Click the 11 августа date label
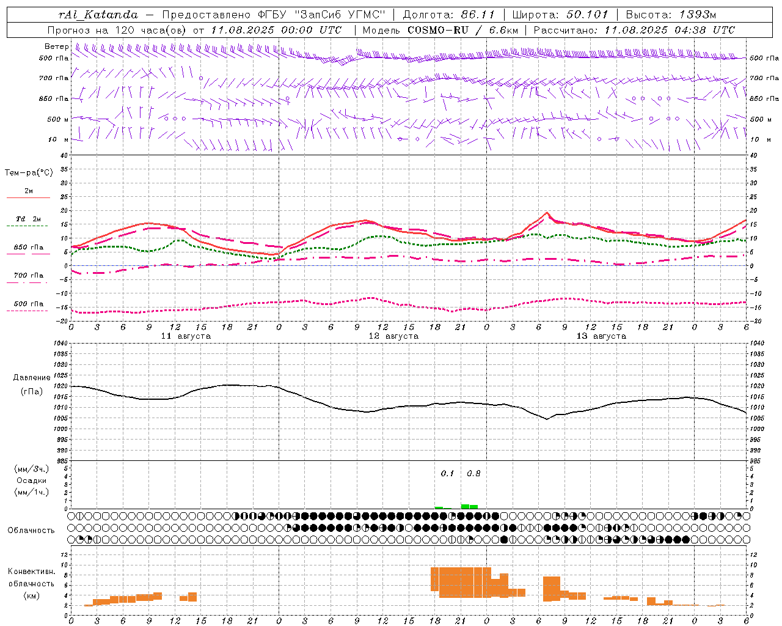 click(186, 336)
